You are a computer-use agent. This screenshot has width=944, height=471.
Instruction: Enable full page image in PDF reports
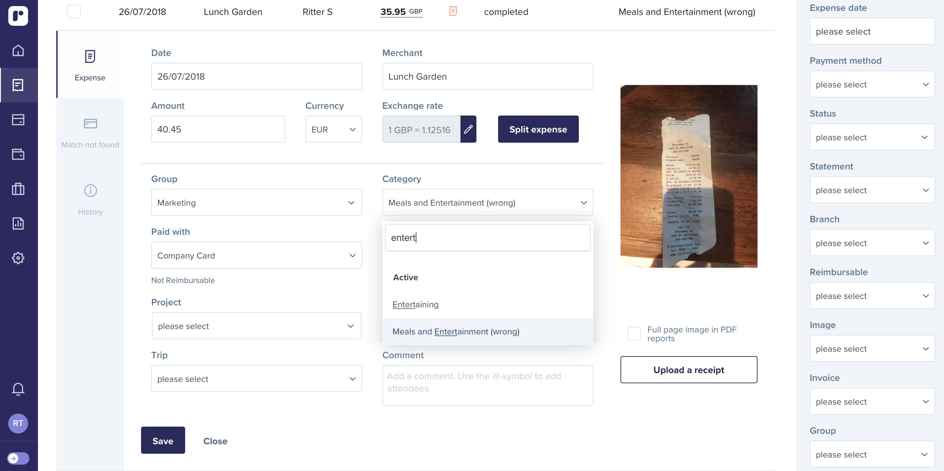pos(634,334)
